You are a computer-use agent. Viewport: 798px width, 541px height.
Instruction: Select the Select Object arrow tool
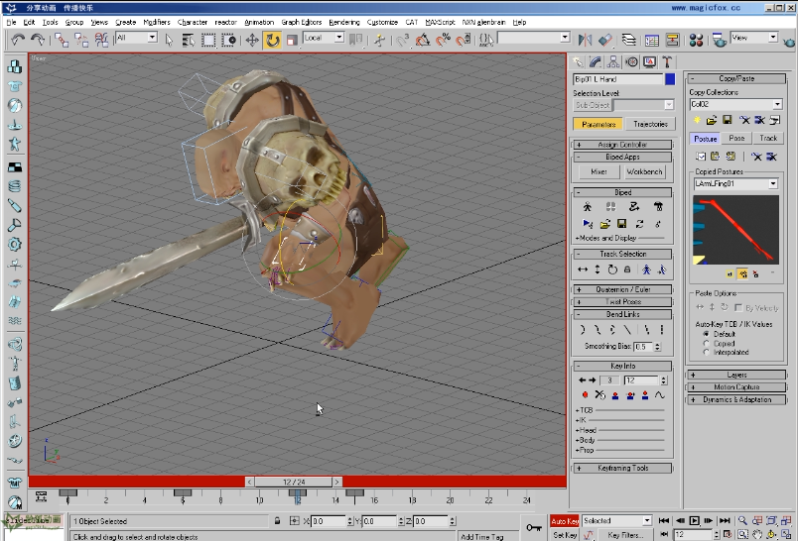pos(169,40)
